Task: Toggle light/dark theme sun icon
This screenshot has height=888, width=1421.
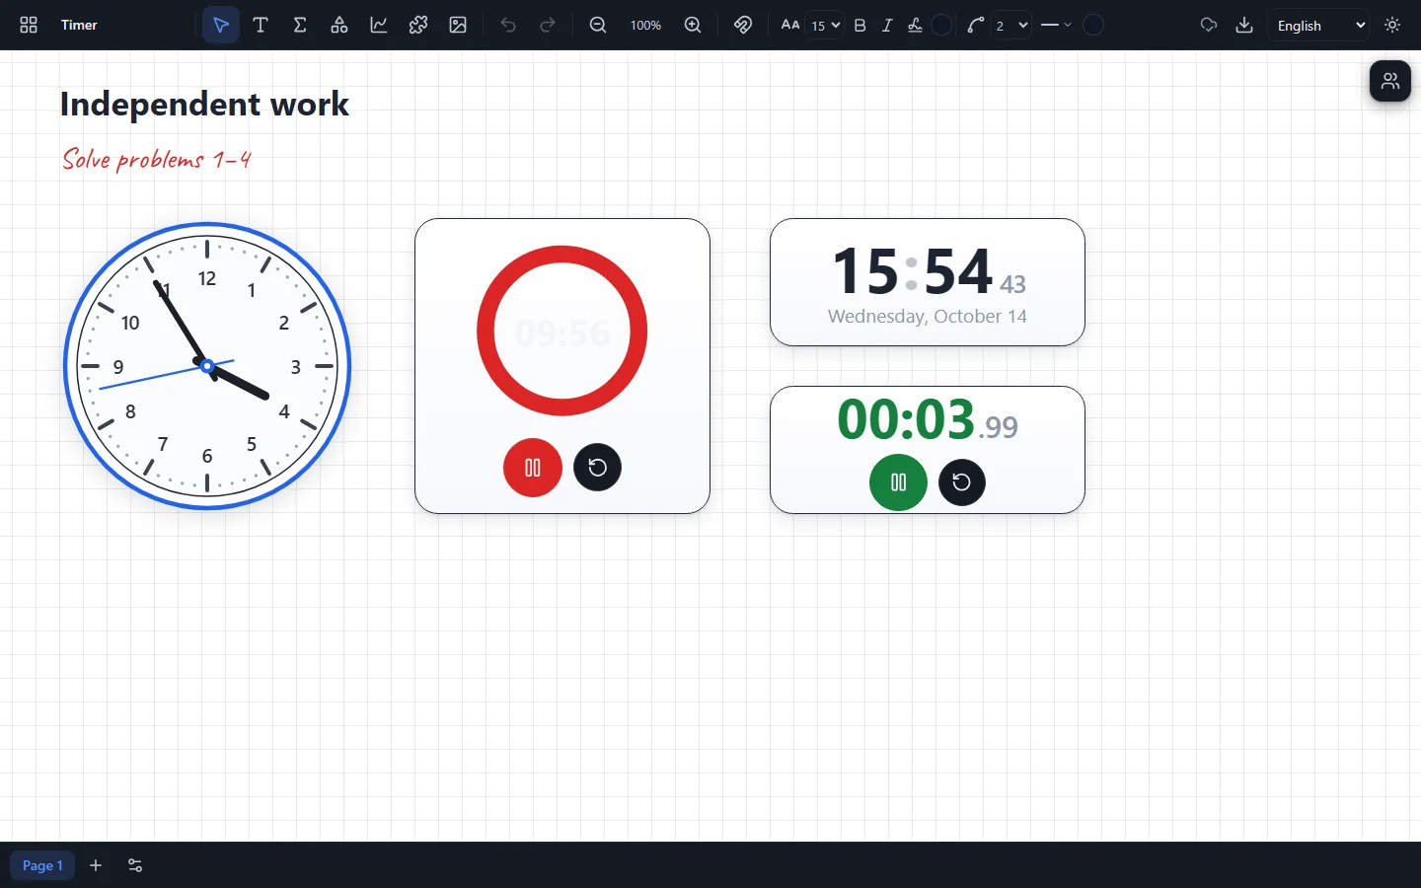Action: 1393,25
